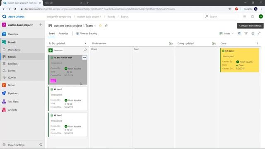Select card 52 item3
The width and height of the screenshot is (265, 149).
(68, 125)
